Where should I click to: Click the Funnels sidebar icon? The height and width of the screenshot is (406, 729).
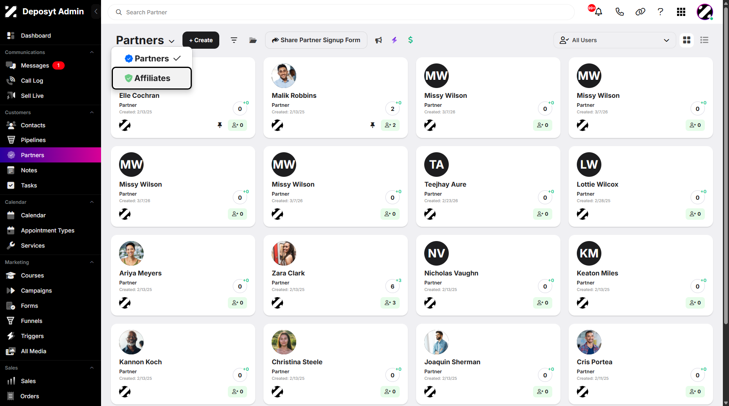[11, 321]
